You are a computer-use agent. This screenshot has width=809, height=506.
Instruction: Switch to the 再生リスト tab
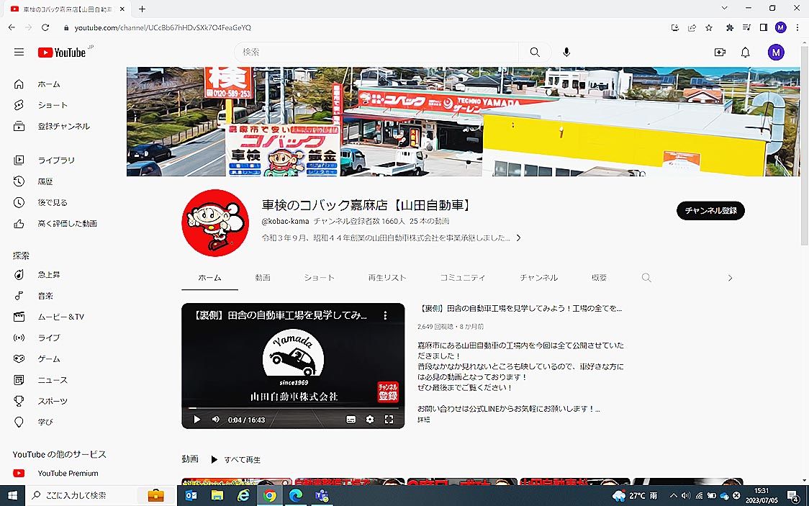pyautogui.click(x=387, y=278)
